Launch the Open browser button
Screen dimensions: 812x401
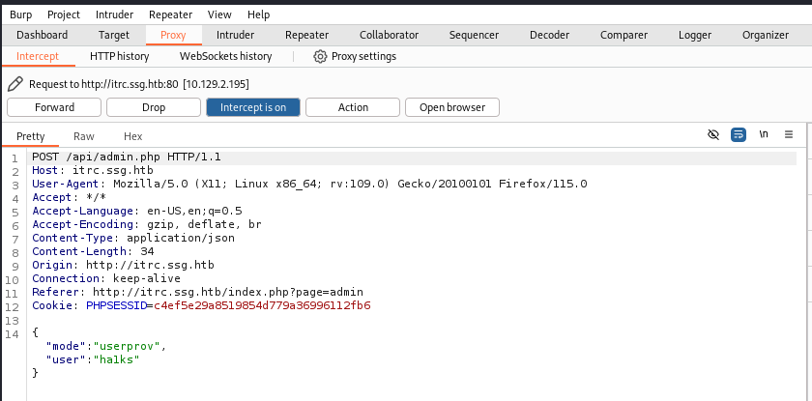pos(452,107)
